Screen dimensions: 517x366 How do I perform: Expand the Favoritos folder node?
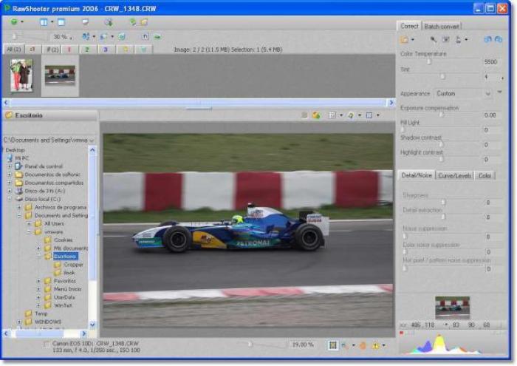point(38,281)
